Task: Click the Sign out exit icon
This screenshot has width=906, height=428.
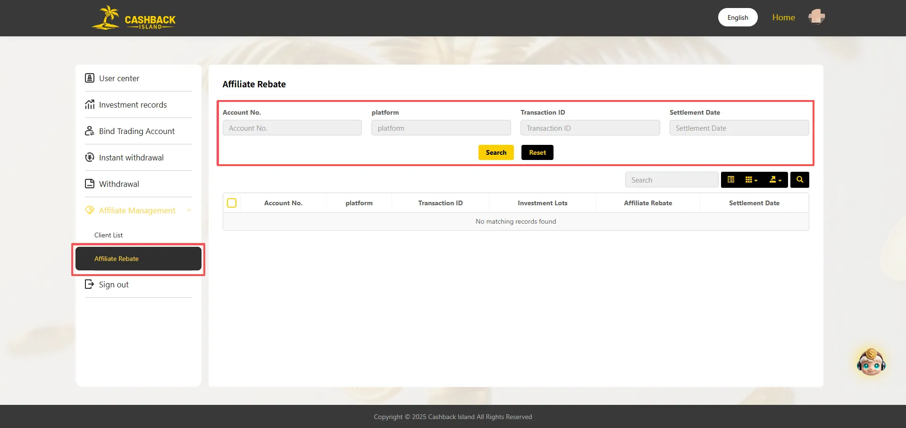Action: (x=90, y=284)
